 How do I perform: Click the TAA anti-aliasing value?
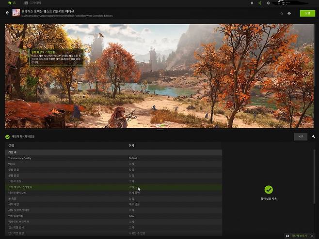131,216
